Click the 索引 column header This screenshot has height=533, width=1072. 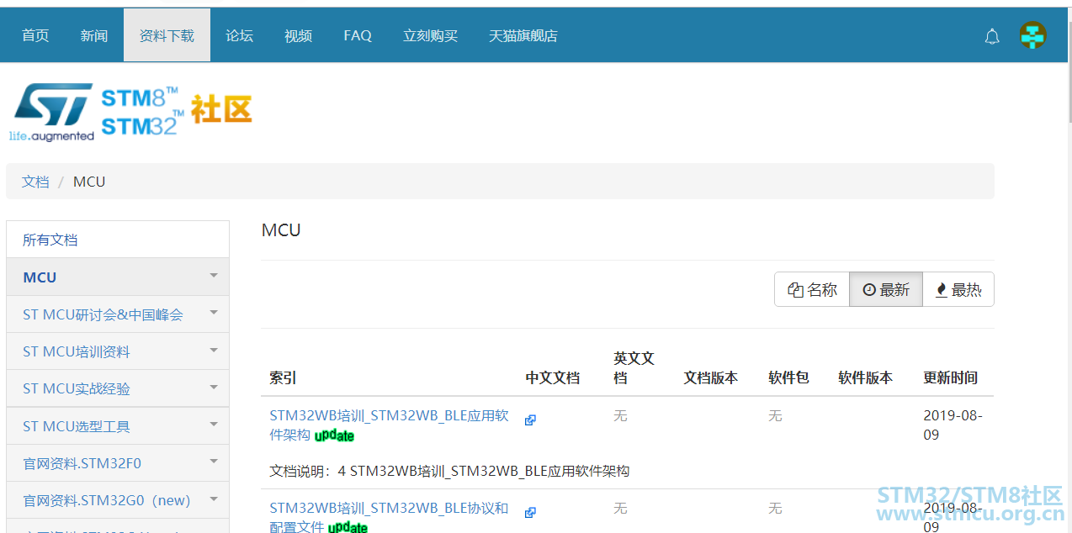(283, 378)
